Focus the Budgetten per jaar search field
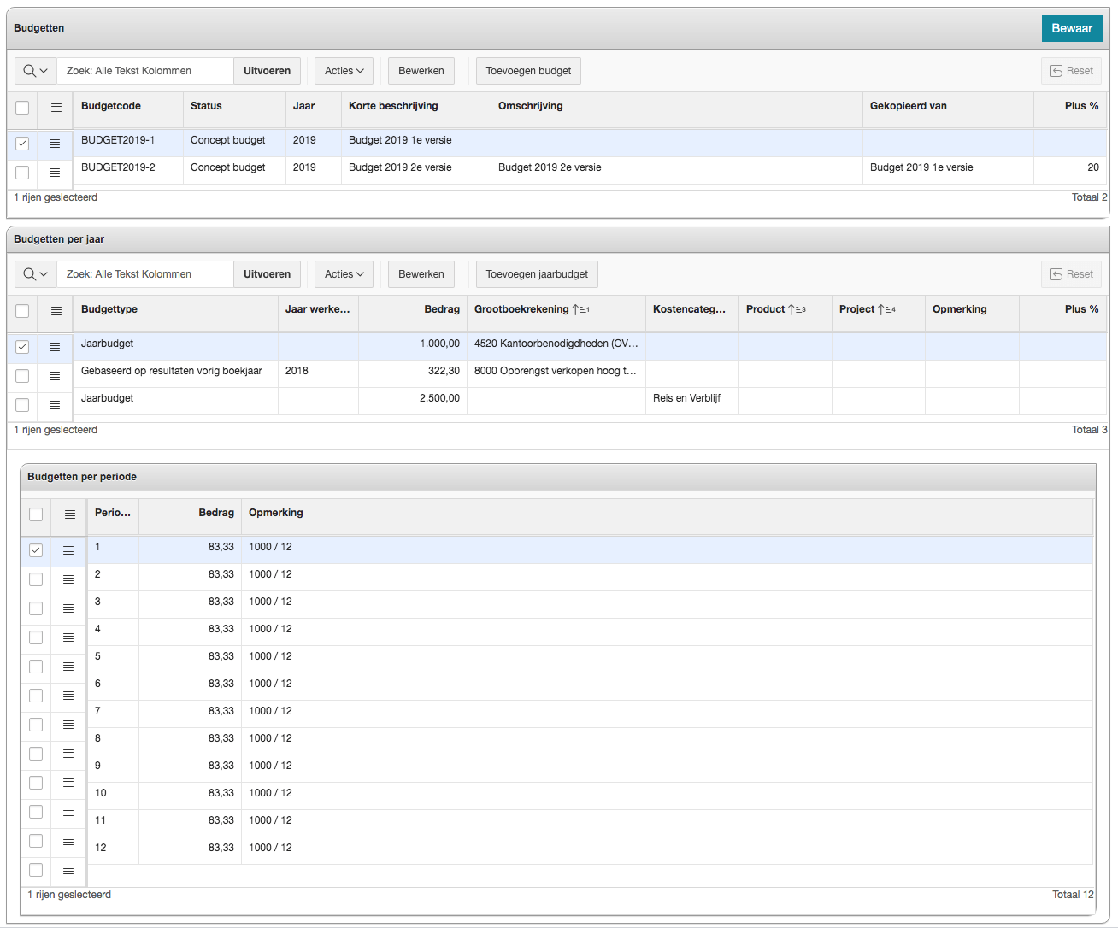Viewport: 1118px width, 928px height. [145, 274]
